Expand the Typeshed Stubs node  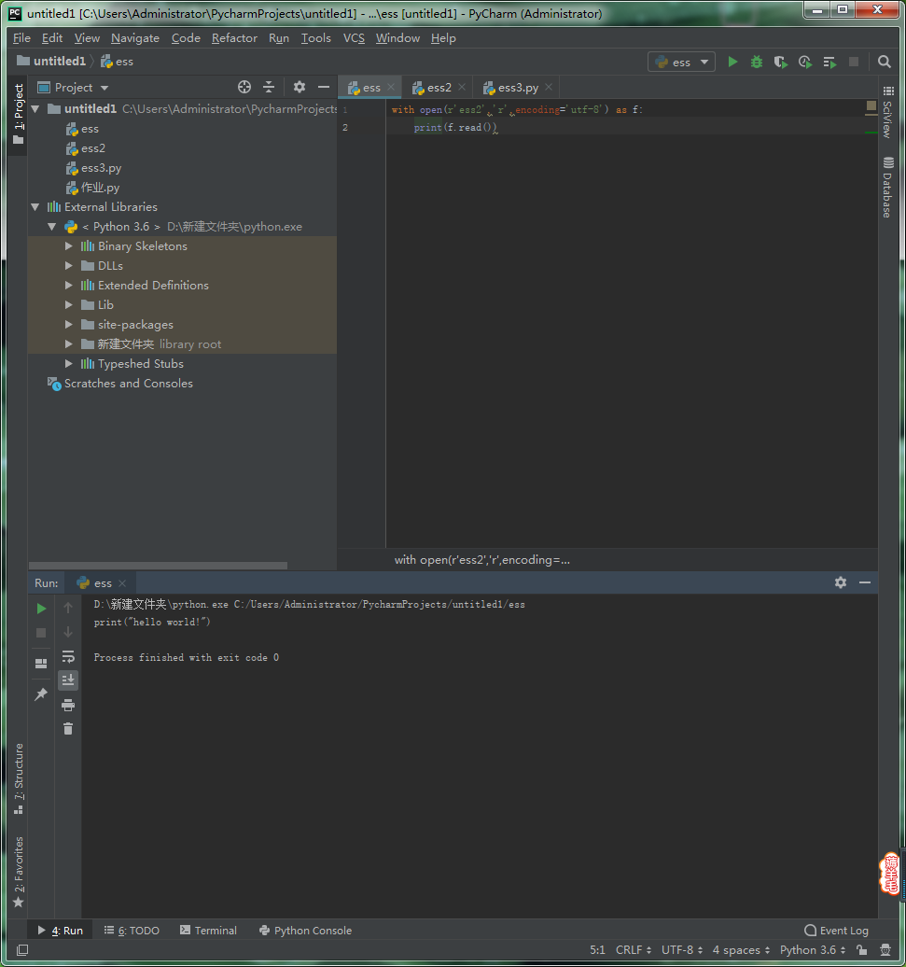click(69, 364)
